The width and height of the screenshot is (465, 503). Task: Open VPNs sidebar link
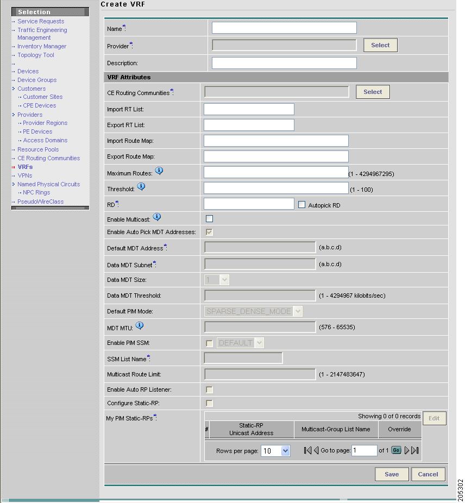[24, 175]
